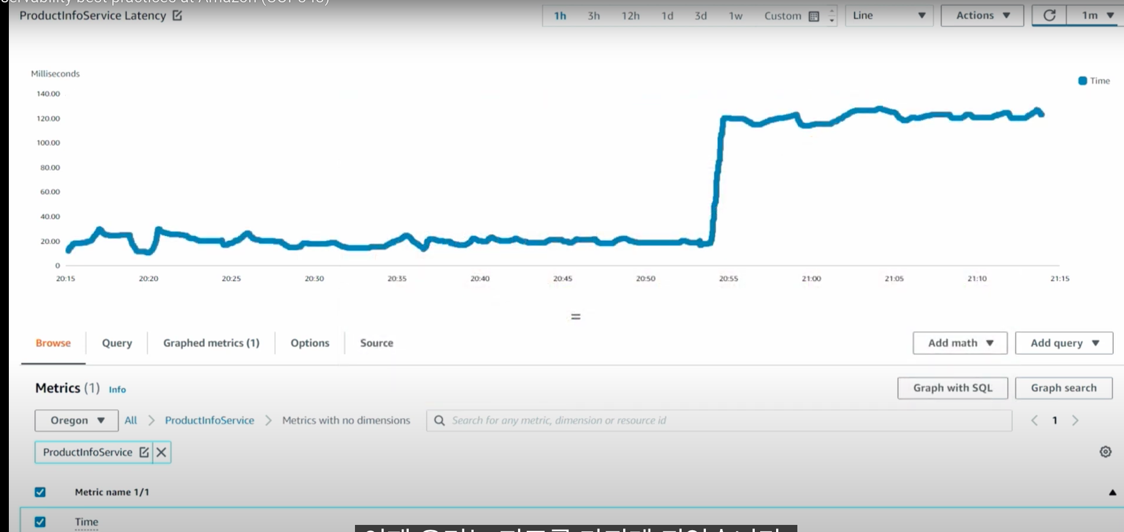The image size is (1124, 532).
Task: Select the 3h time range
Action: pyautogui.click(x=594, y=16)
